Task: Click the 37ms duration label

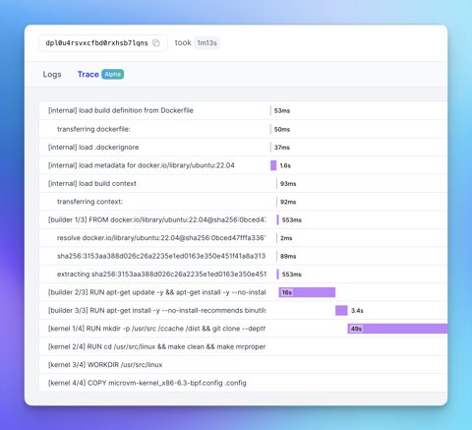Action: (x=282, y=148)
